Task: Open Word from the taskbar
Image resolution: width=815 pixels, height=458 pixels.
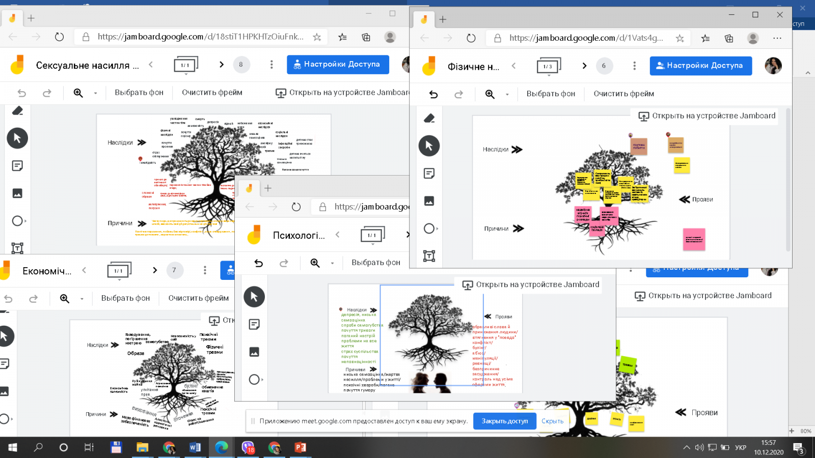Action: 195,447
